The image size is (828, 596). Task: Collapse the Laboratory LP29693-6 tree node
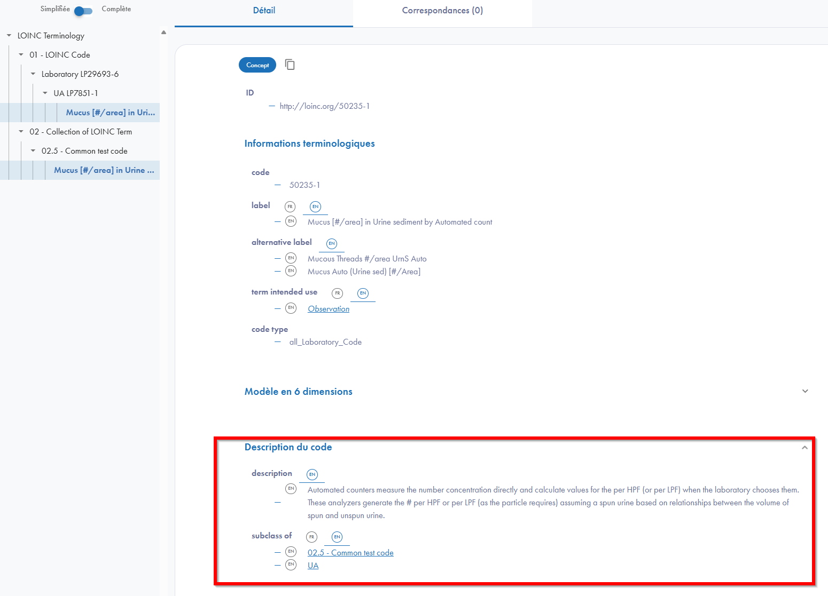coord(33,74)
